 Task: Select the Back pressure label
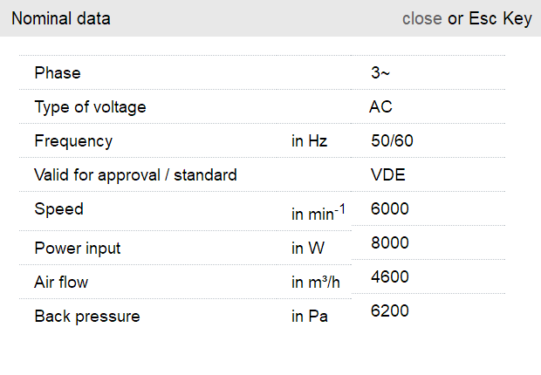(87, 317)
